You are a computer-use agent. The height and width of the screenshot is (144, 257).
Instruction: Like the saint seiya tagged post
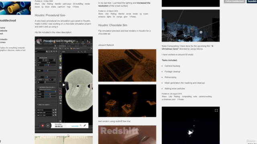click(43, 4)
